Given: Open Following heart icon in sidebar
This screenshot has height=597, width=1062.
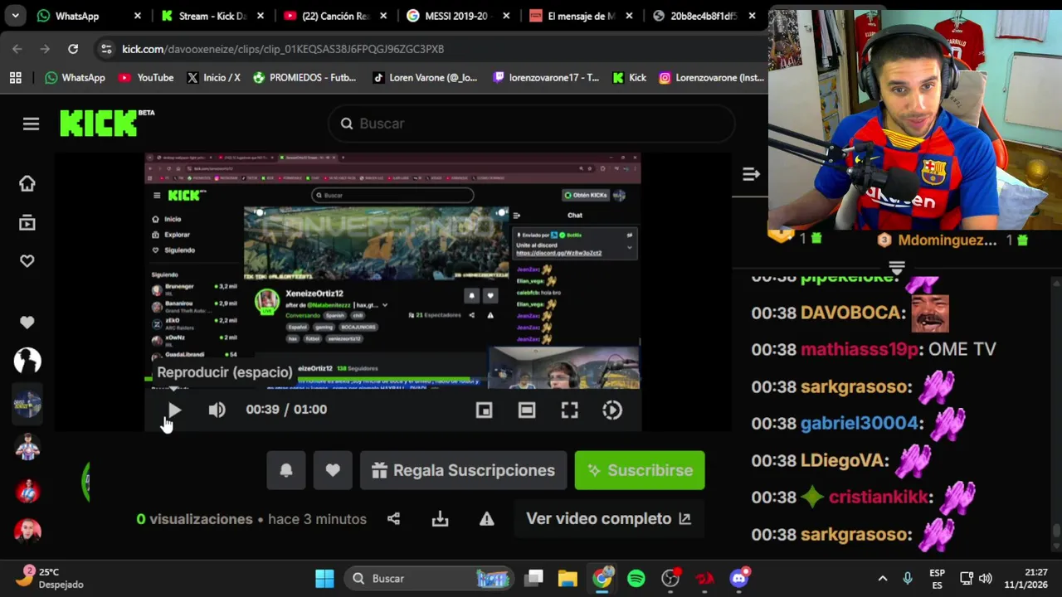Looking at the screenshot, I should coord(27,261).
